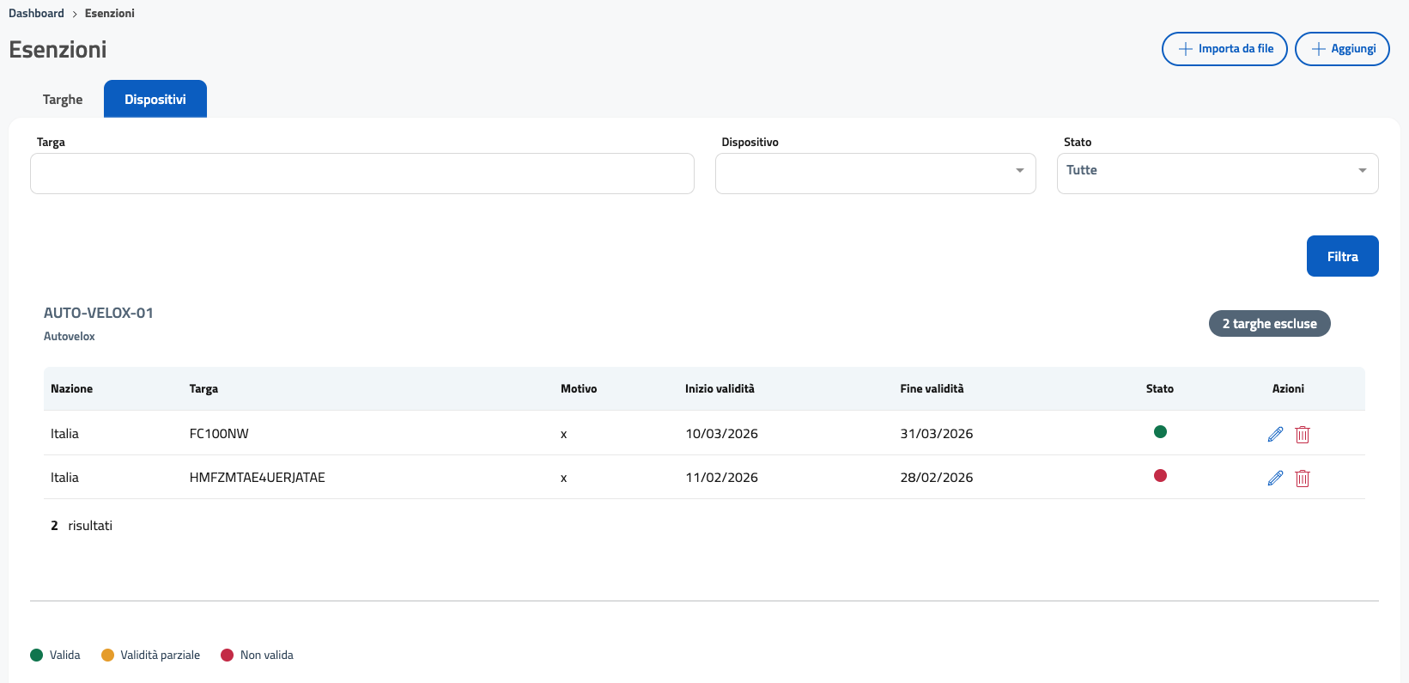The image size is (1409, 683).
Task: Click the Fine validità column header
Action: 932,388
